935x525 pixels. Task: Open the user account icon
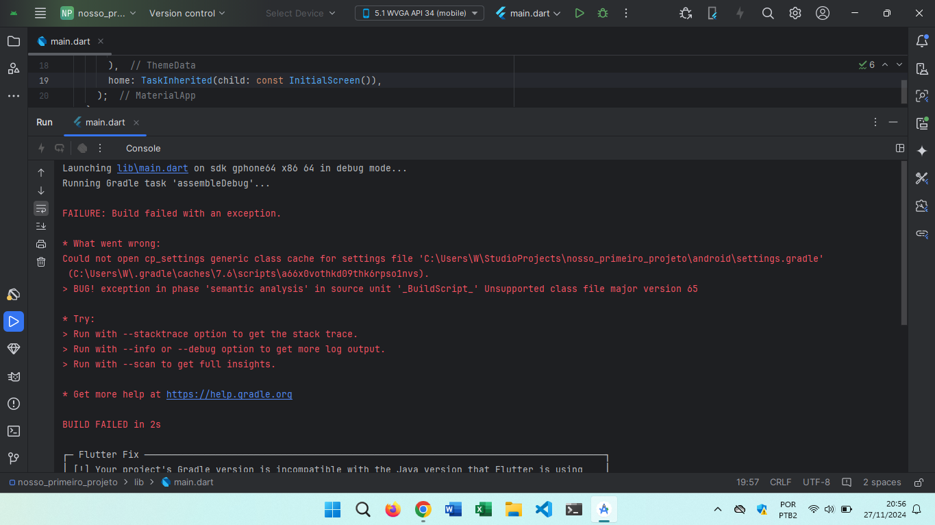click(x=823, y=13)
